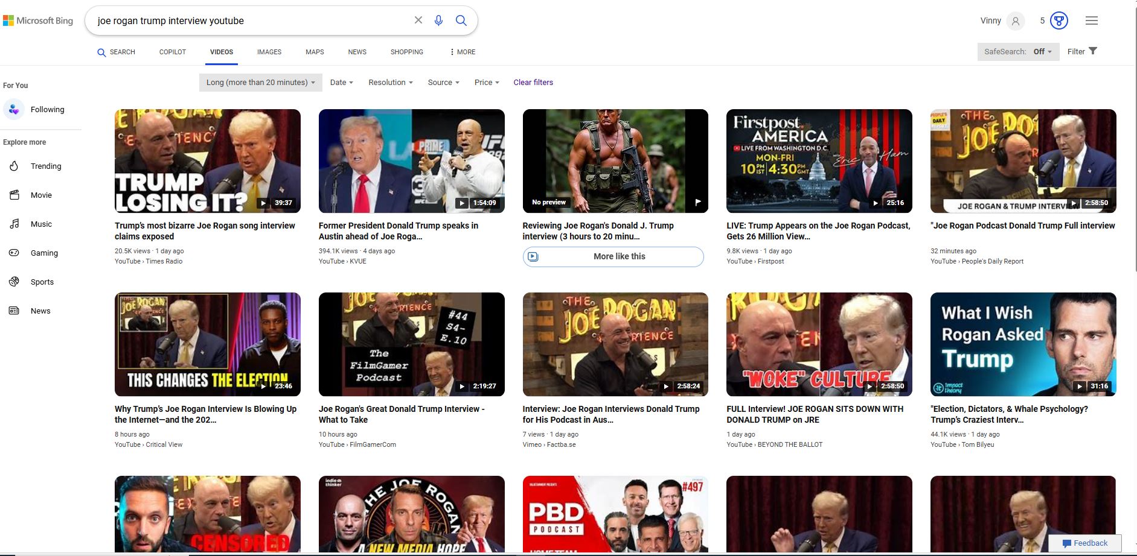Open 'Trump's most bizarre Joe Rogan song' title

205,231
